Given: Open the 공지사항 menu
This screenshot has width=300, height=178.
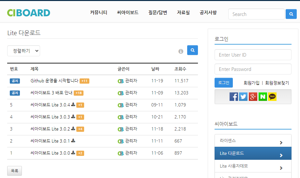Looking at the screenshot, I should (208, 13).
